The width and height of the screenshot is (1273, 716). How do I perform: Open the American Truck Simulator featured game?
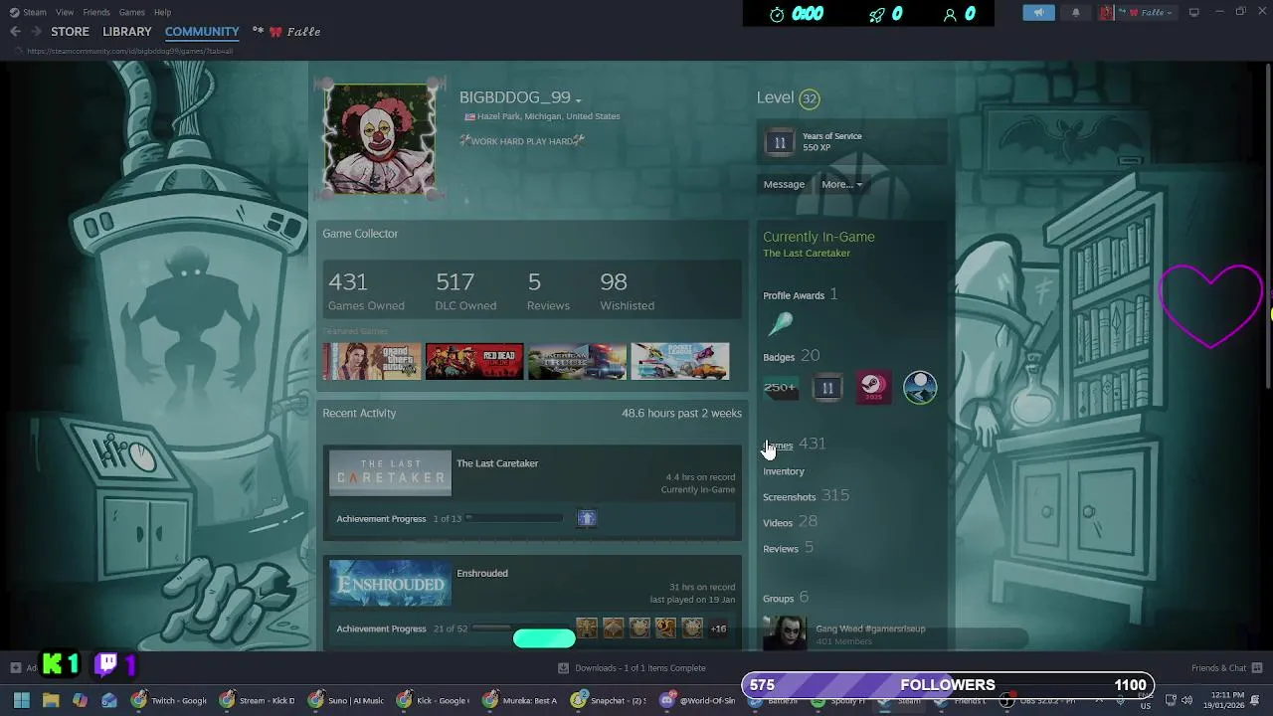[x=577, y=362]
